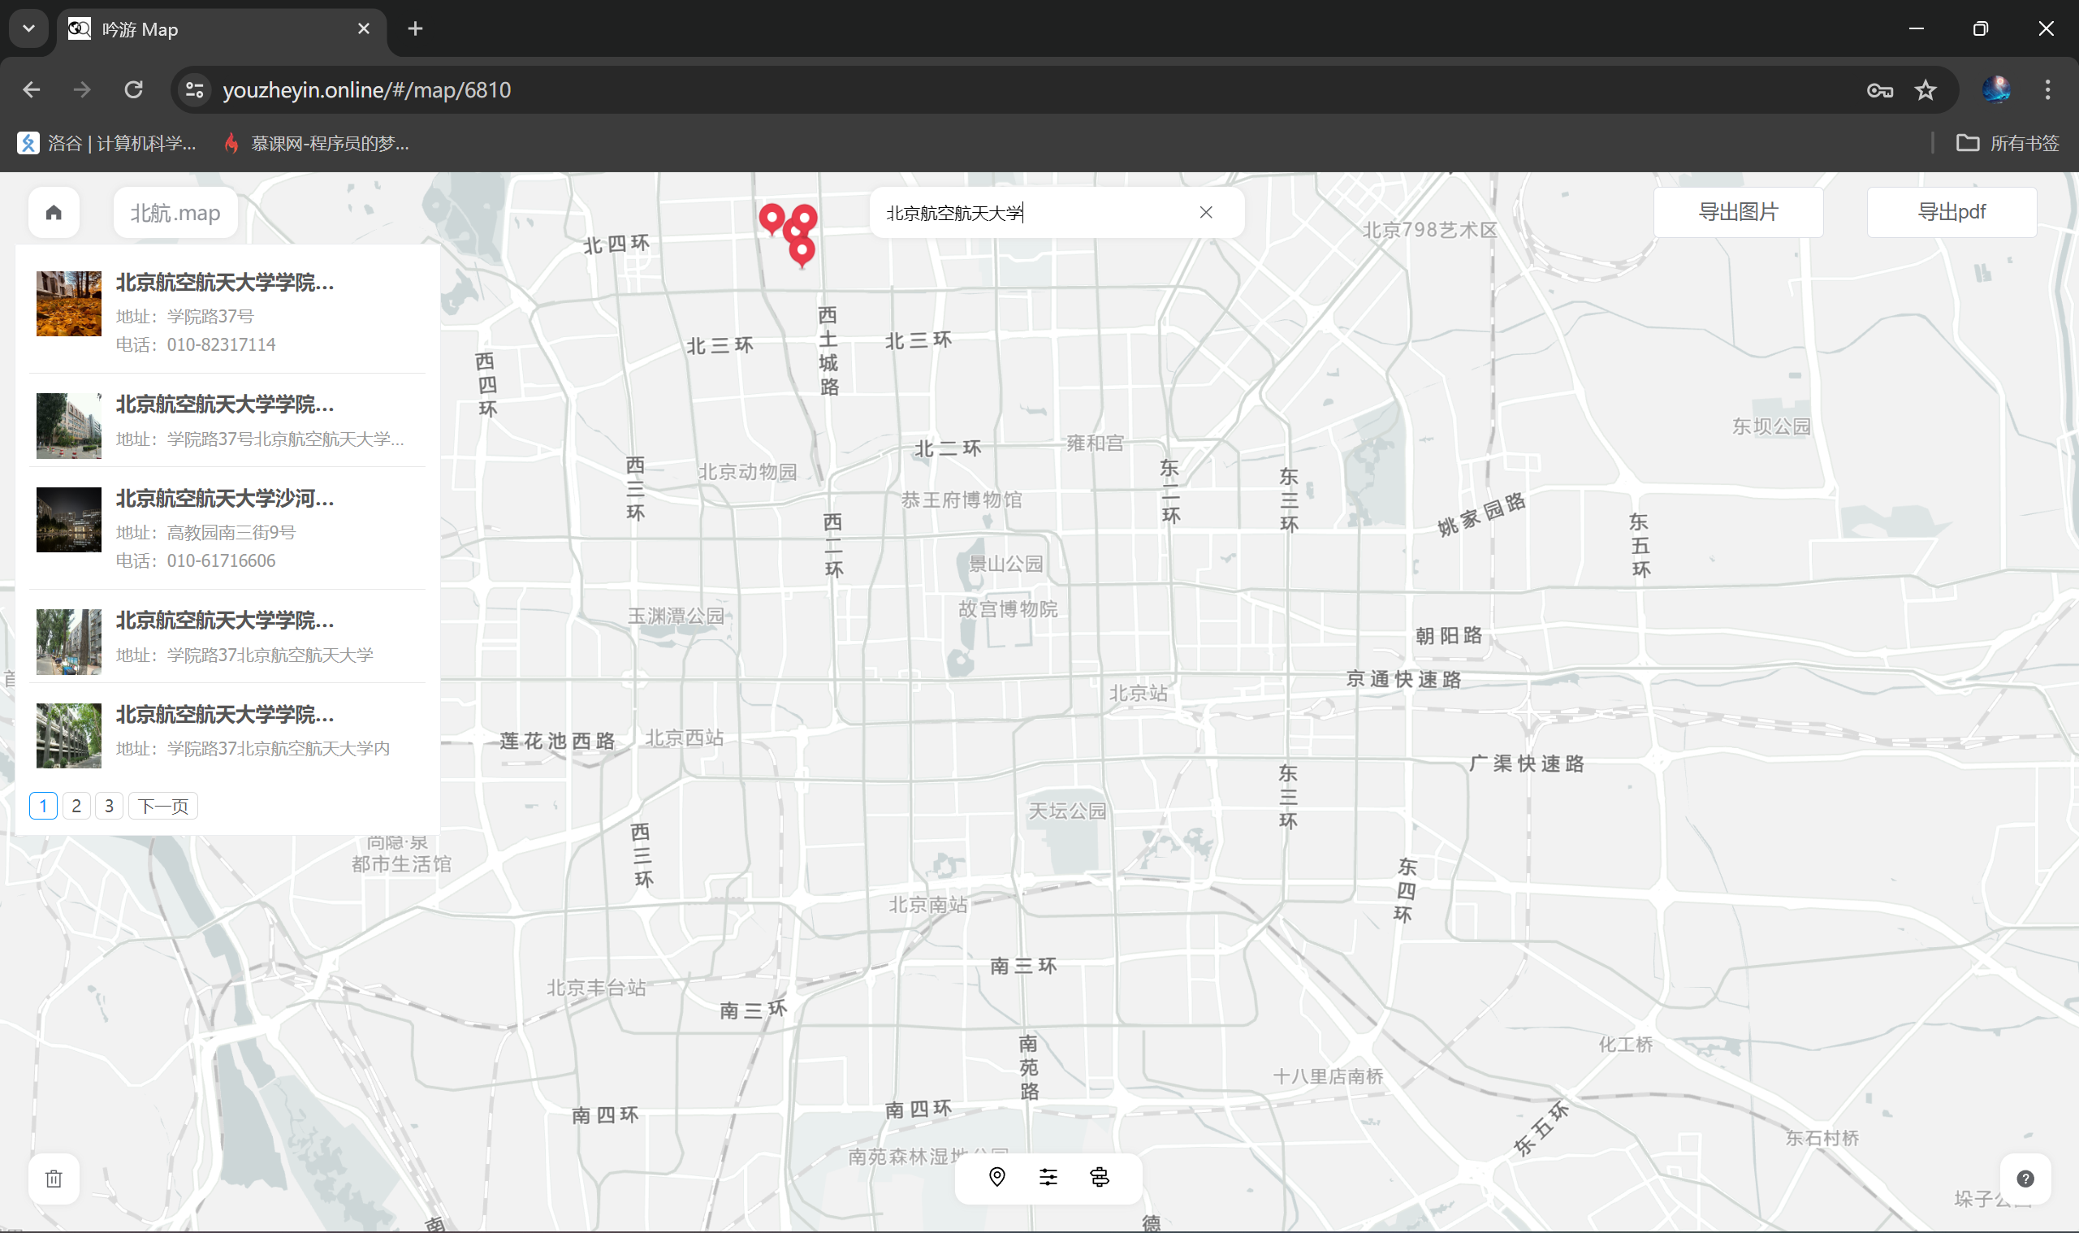Viewport: 2079px width, 1233px height.
Task: Close the 吟游 Map tab
Action: [364, 29]
